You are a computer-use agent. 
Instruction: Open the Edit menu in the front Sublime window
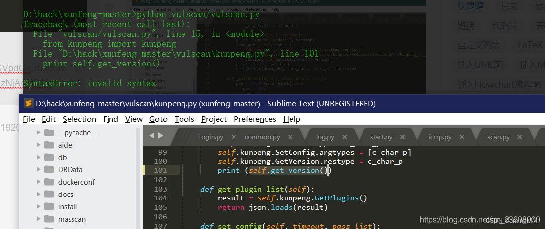(x=49, y=119)
